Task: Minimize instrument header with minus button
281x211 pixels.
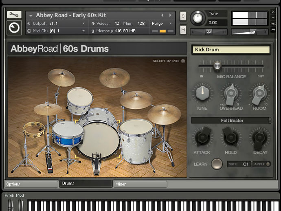Action: click(x=273, y=18)
